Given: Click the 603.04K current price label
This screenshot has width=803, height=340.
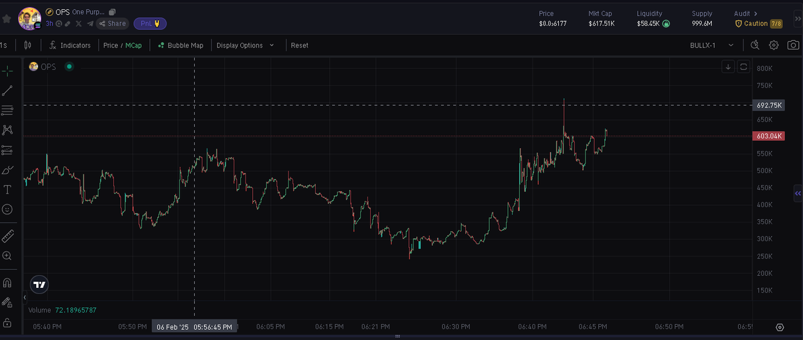Looking at the screenshot, I should coord(769,136).
